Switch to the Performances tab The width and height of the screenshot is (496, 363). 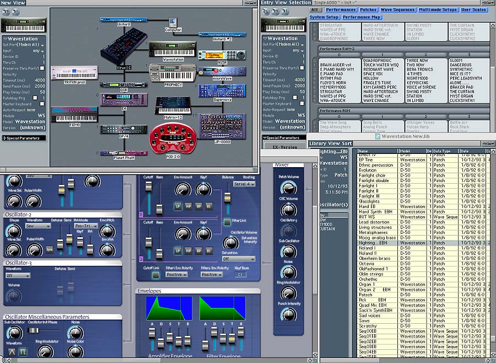tap(341, 10)
